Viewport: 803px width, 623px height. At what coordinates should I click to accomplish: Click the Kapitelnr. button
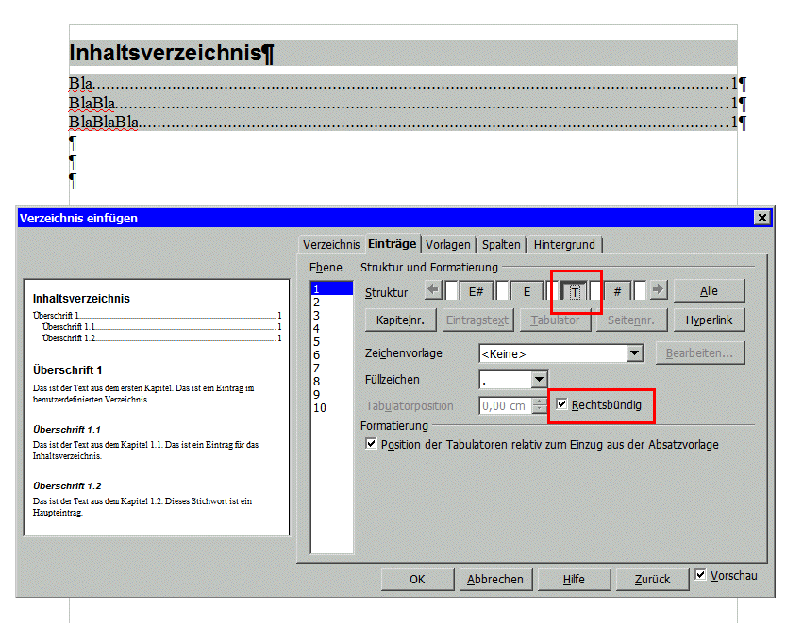400,320
